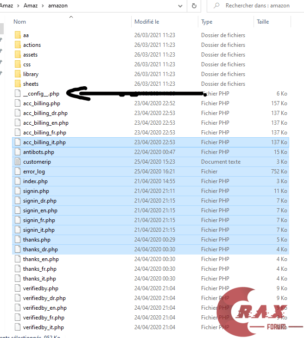The height and width of the screenshot is (338, 304).
Task: Click the 157 Ko size of acc_billing.php
Action: [279, 103]
